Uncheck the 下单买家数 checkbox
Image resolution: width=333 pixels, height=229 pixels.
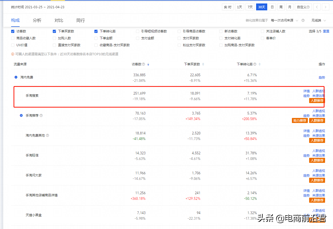[54, 31]
